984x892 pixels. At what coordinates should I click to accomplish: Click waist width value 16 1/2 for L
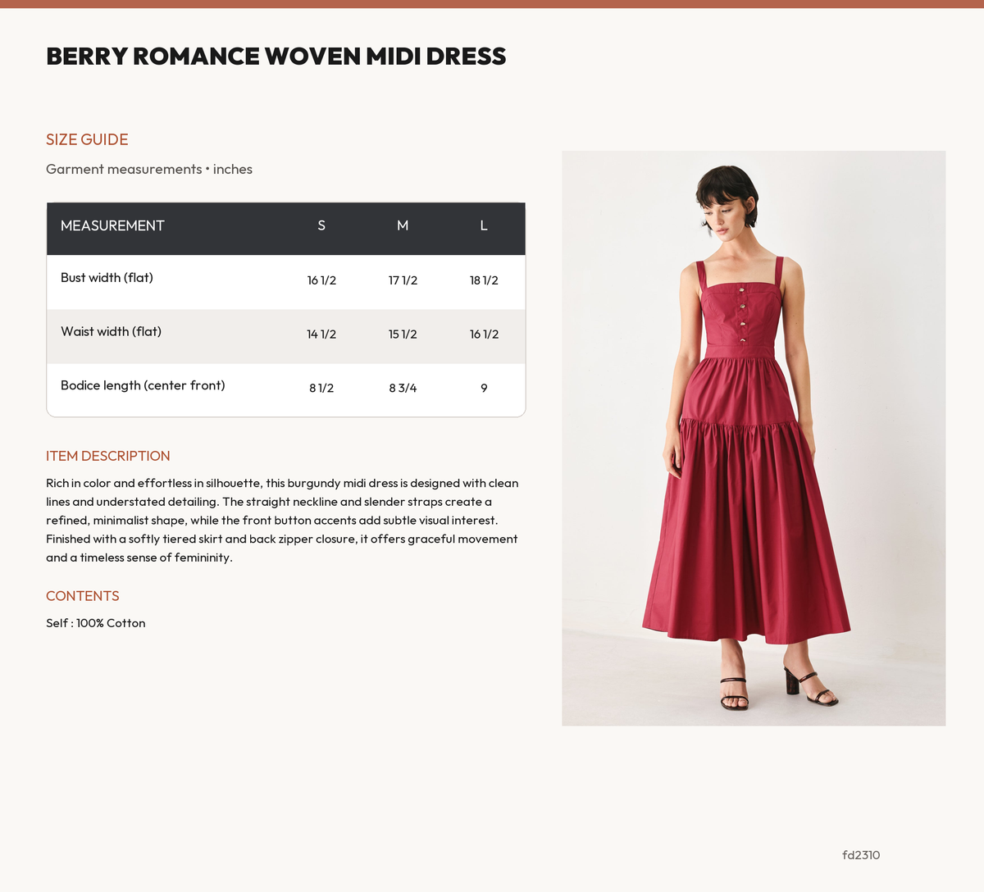pyautogui.click(x=484, y=334)
